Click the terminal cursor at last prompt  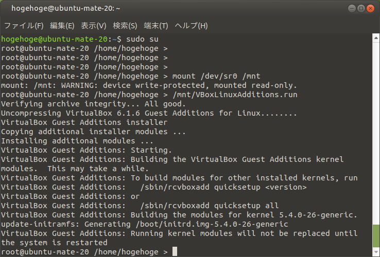175,252
